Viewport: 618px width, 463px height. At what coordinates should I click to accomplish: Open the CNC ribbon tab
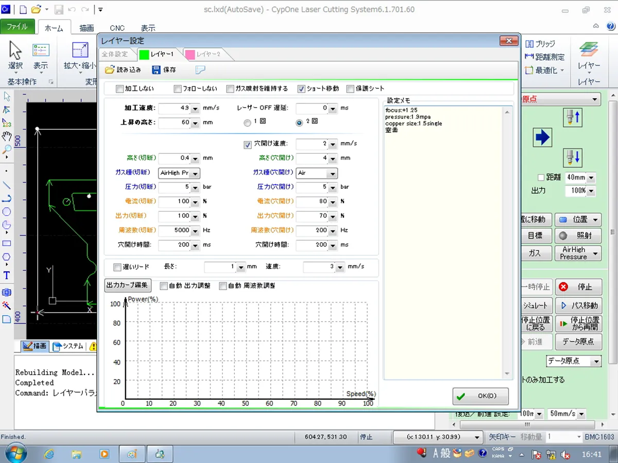(x=117, y=28)
